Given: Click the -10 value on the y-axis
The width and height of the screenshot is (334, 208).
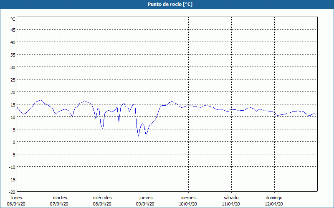Looking at the screenshot, I should 12,167.
